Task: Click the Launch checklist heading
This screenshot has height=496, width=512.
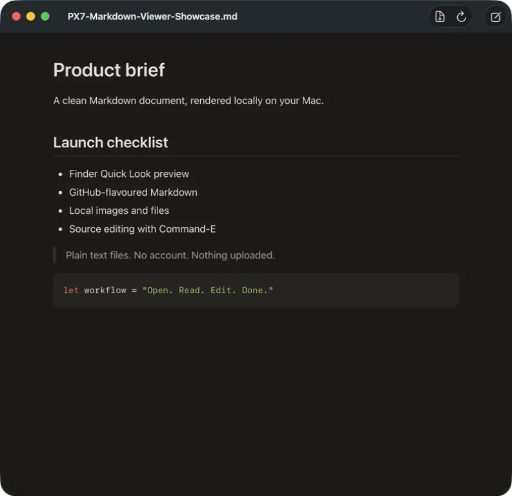Action: click(110, 142)
